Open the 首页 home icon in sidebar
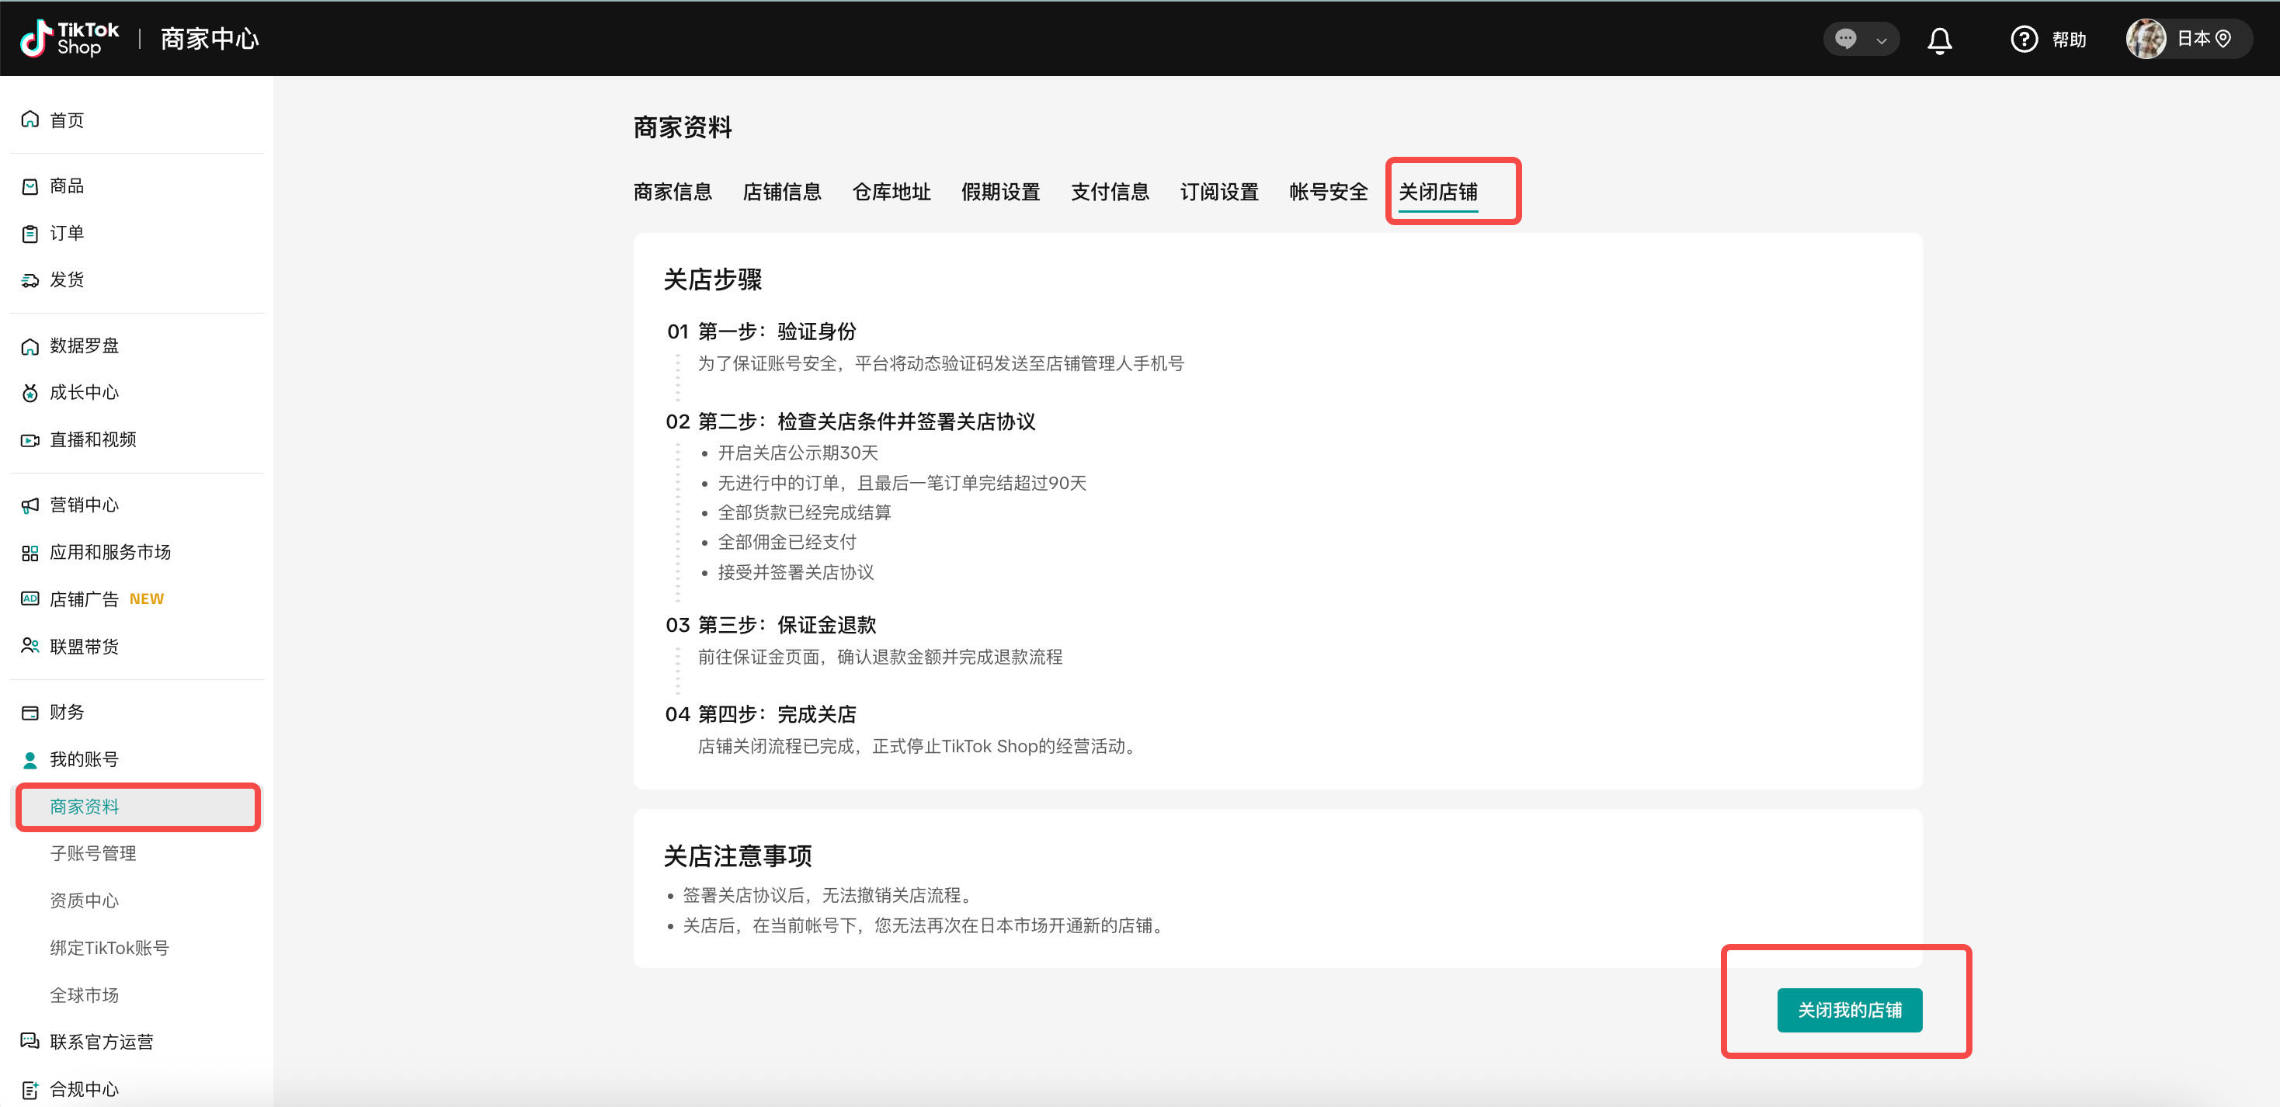Screen dimensions: 2280x1107 [30, 120]
